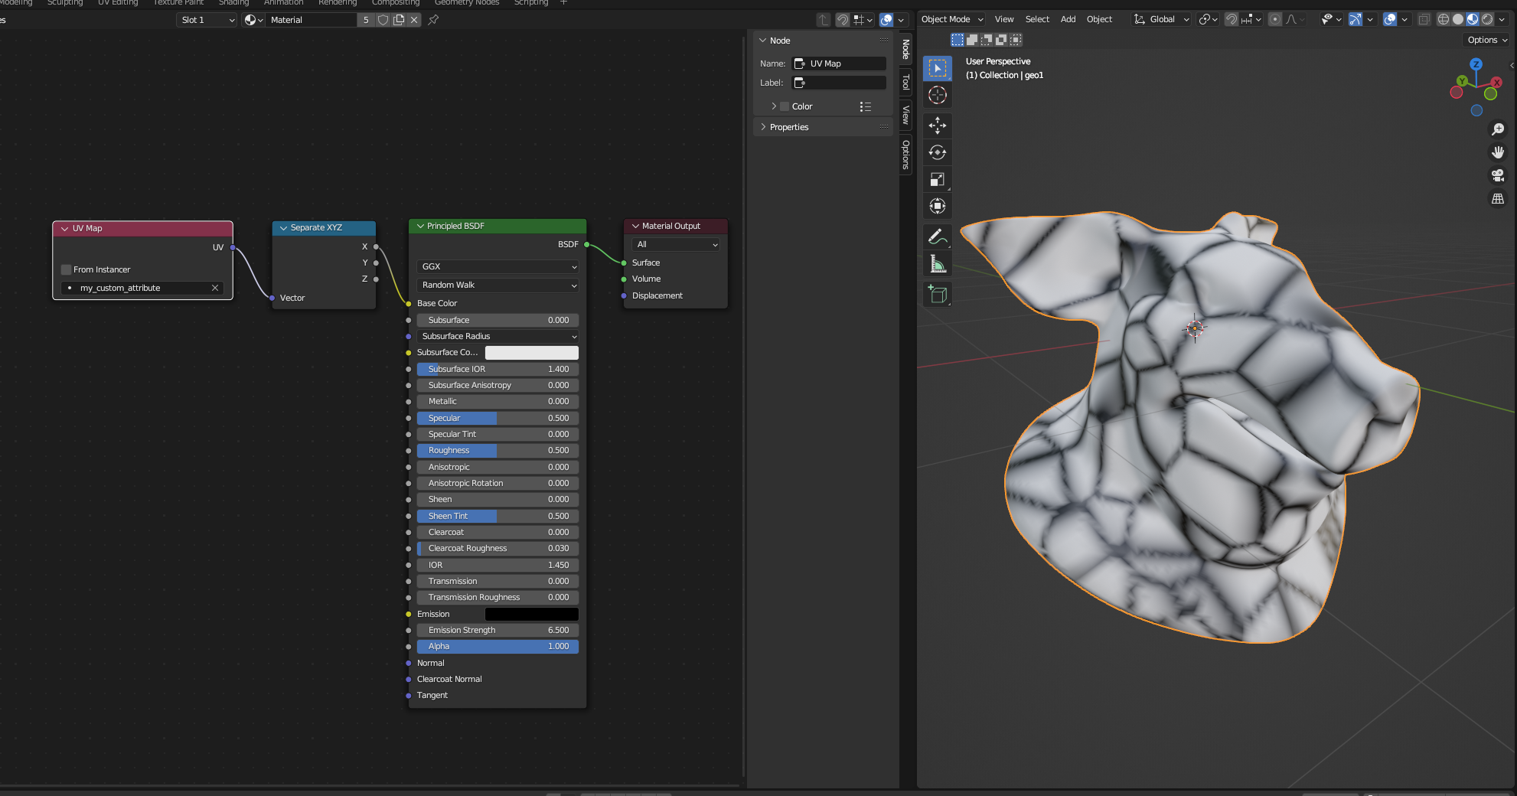Open the Add menu in the viewport header
Image resolution: width=1517 pixels, height=796 pixels.
(x=1068, y=19)
